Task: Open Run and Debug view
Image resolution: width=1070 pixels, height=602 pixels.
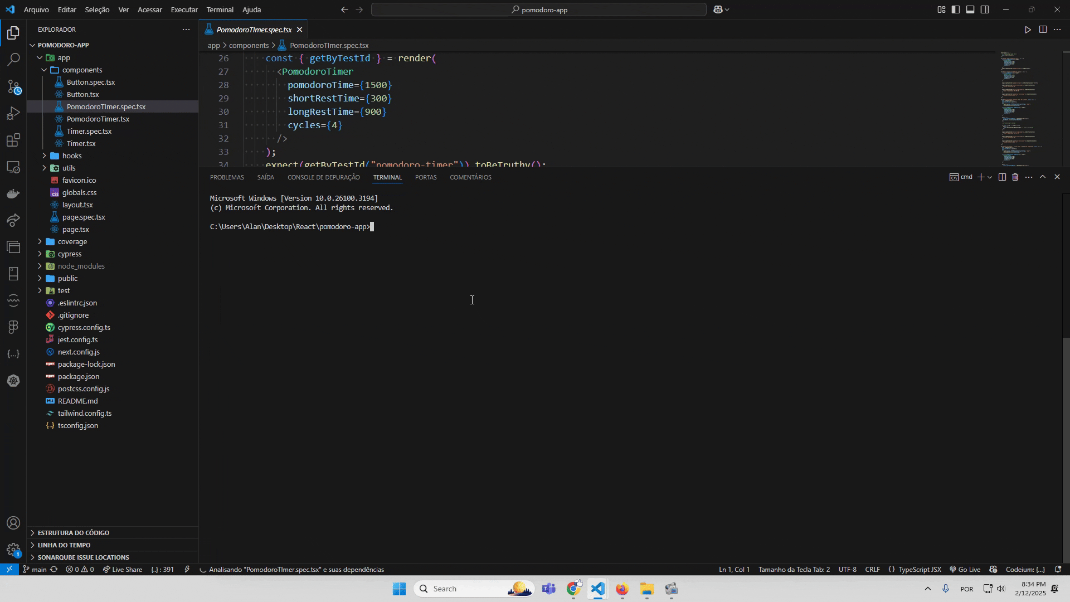Action: pyautogui.click(x=13, y=114)
